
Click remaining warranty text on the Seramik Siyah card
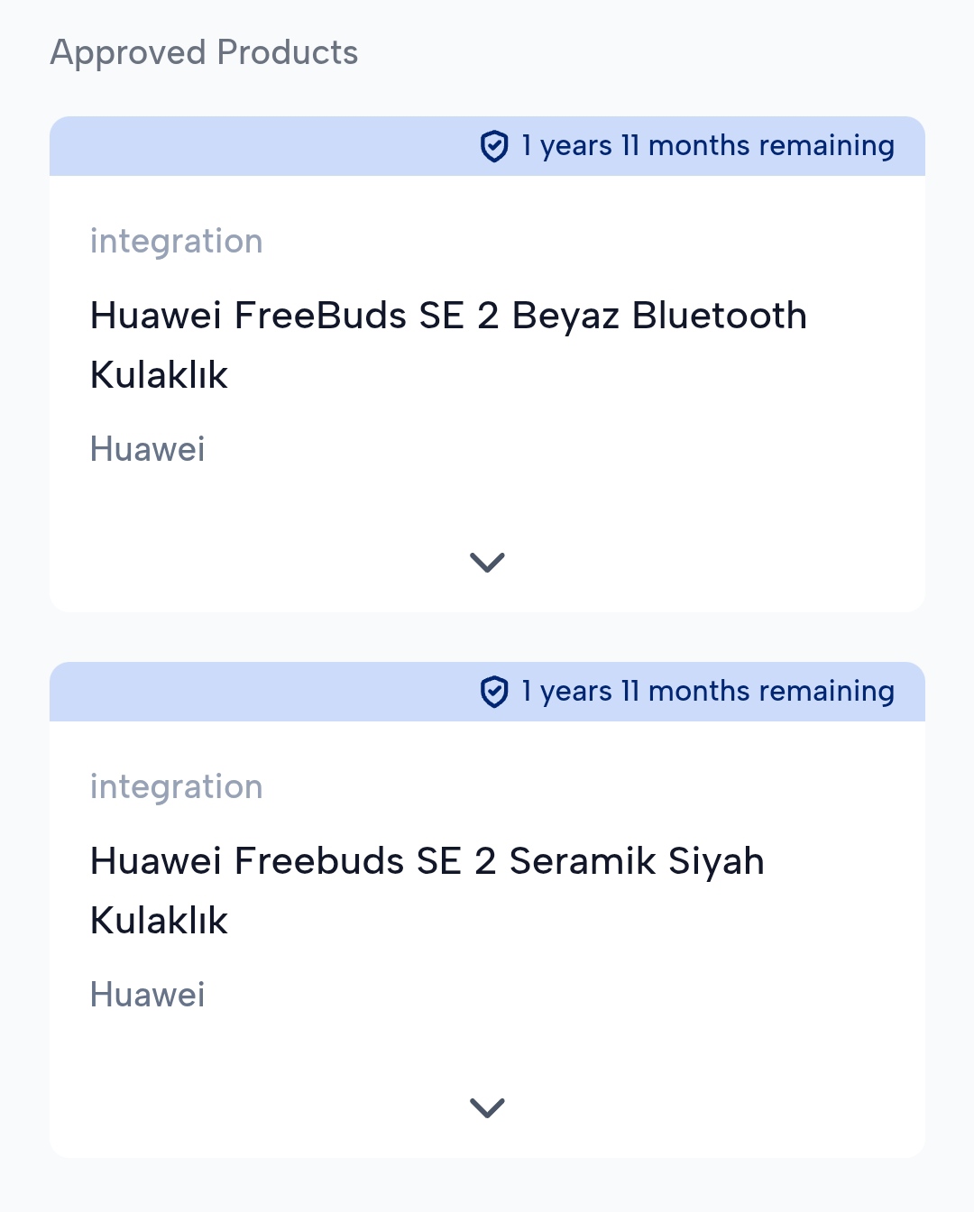point(707,692)
